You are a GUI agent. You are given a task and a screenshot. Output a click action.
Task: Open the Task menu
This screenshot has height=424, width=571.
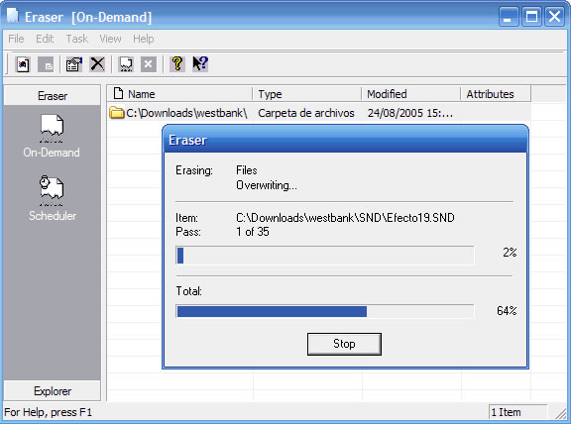[x=77, y=39]
